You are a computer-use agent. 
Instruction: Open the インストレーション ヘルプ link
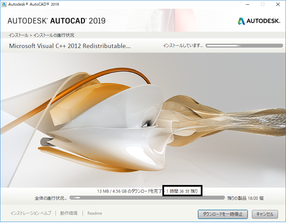pos(31,213)
